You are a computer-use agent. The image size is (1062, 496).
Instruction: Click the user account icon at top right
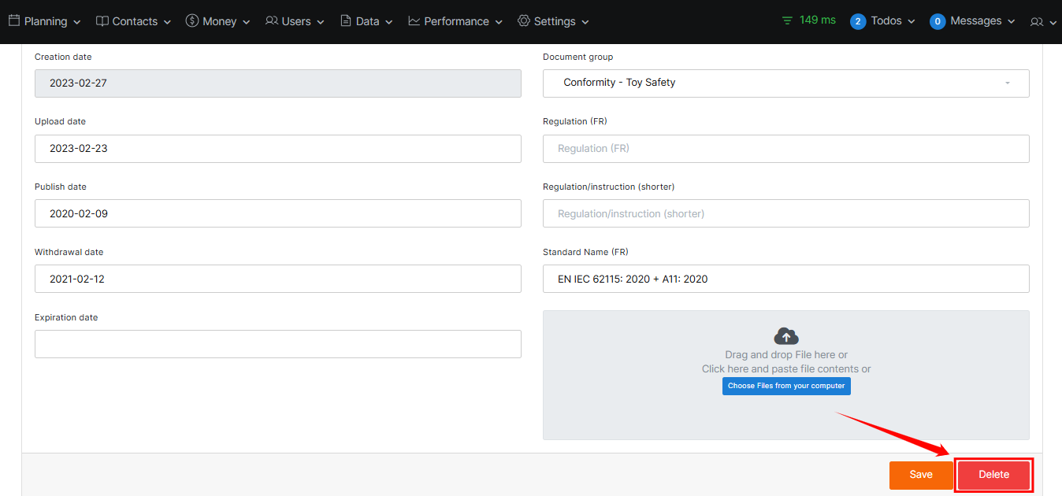[x=1037, y=22]
